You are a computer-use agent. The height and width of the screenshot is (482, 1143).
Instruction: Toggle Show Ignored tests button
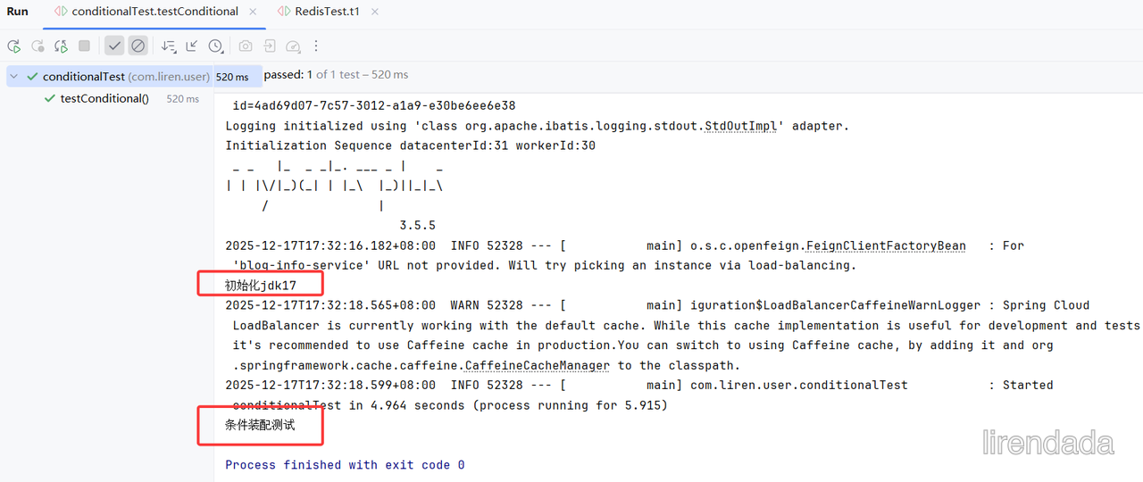pos(138,46)
